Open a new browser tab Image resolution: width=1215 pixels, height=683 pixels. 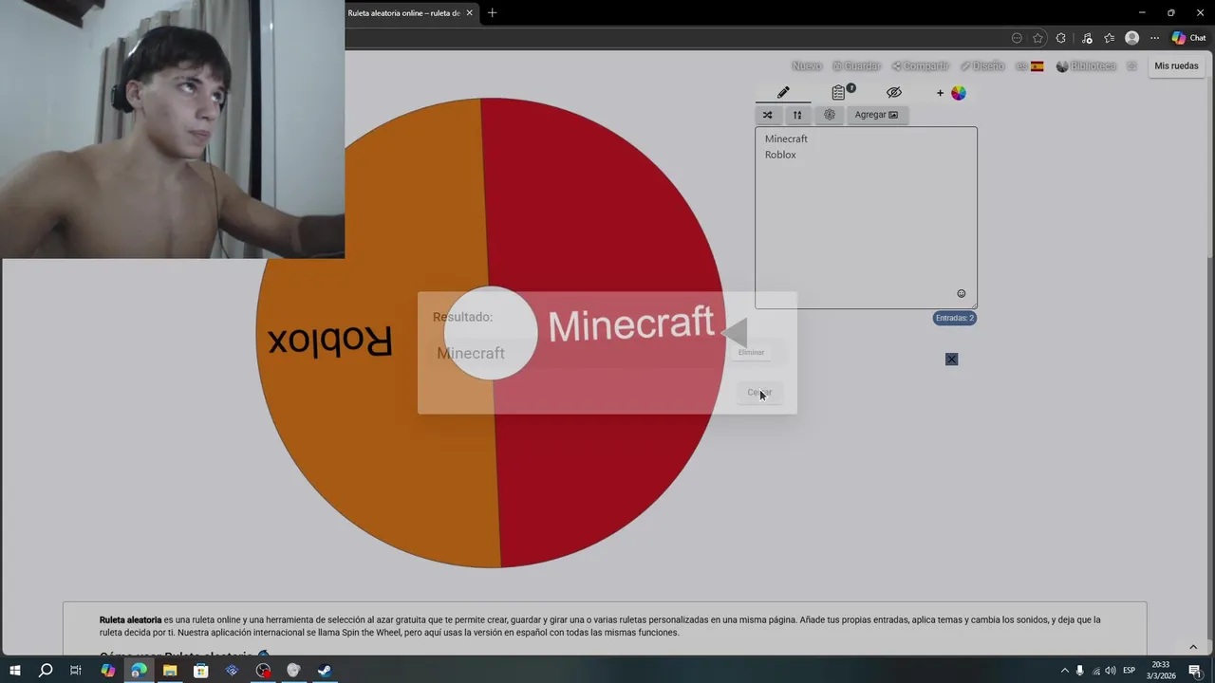(x=492, y=13)
